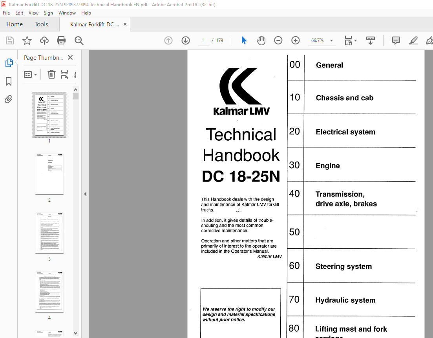Screen dimensions: 433x338
Task: Print the document with printer icon
Action: pyautogui.click(x=61, y=40)
